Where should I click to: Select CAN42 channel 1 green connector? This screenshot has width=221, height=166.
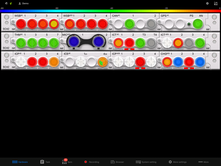[x=130, y=24]
